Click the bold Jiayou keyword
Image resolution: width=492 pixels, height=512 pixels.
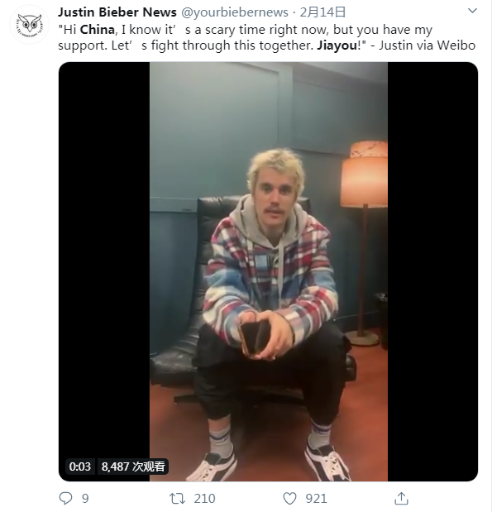[x=337, y=45]
